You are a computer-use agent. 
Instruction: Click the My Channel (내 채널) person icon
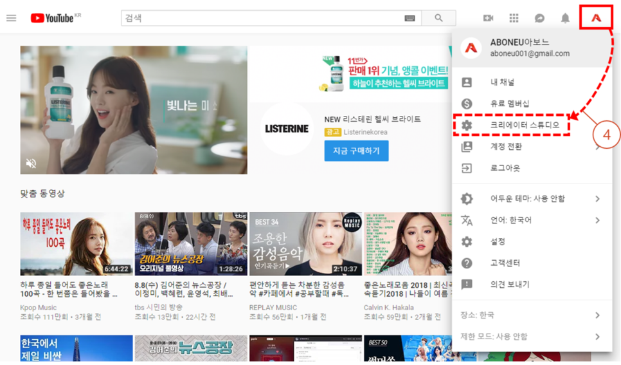click(x=467, y=82)
